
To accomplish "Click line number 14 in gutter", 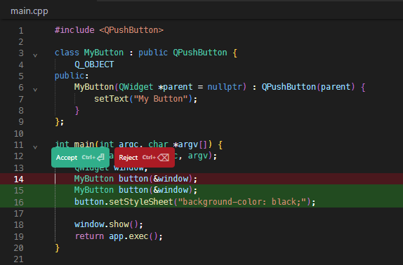I will 19,179.
